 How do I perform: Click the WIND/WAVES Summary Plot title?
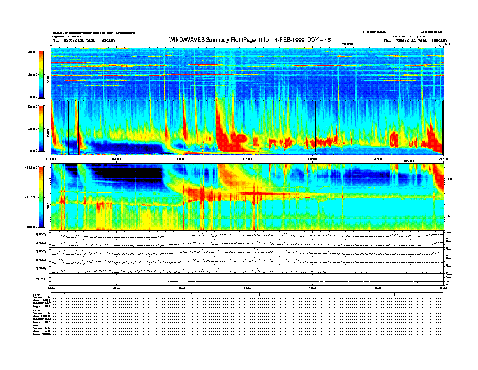tap(250, 40)
